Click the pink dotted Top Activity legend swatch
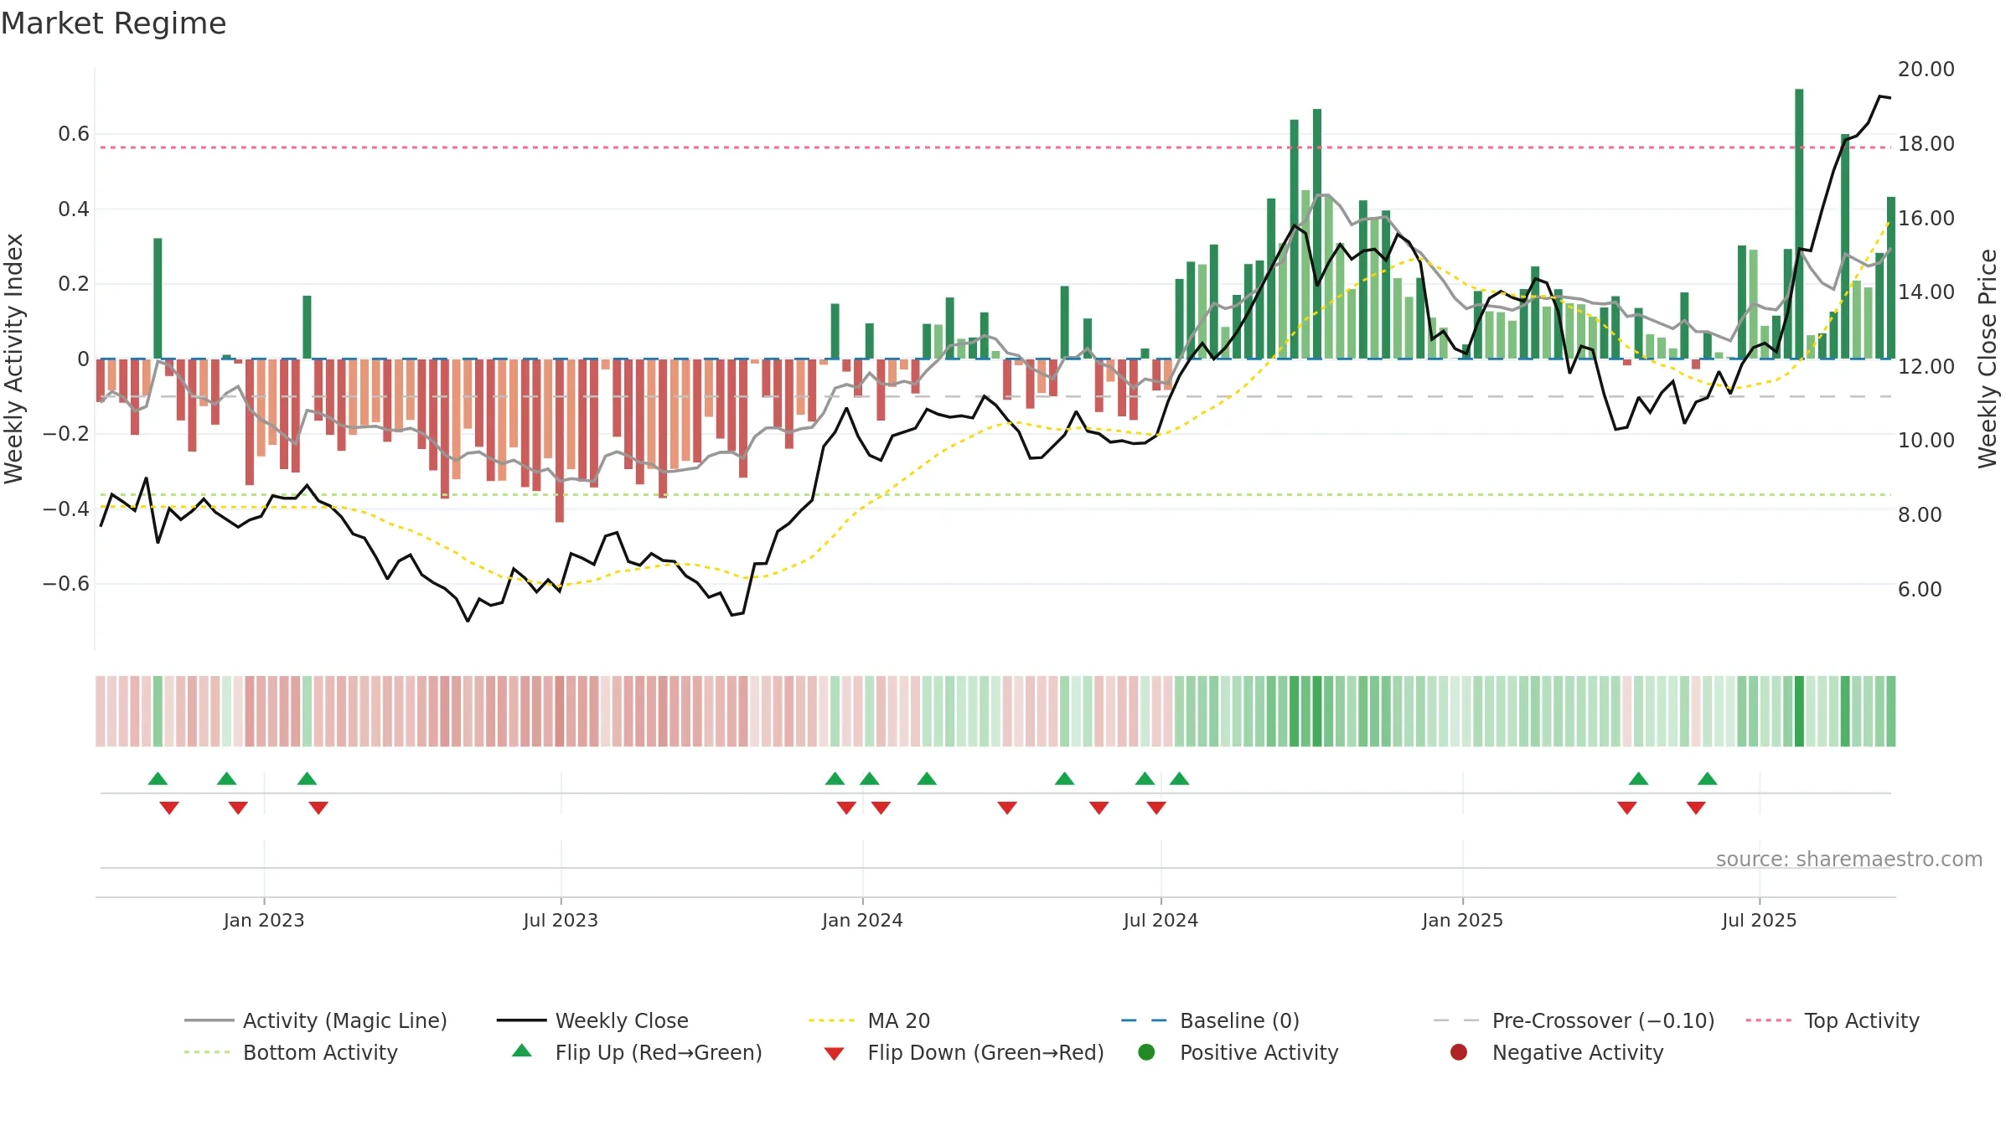Image resolution: width=2011 pixels, height=1131 pixels. click(1769, 1020)
